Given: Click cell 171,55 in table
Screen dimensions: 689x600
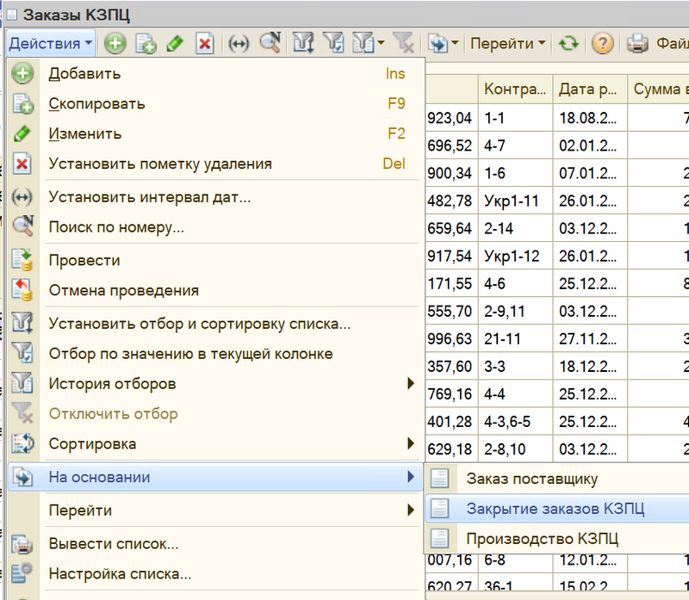Looking at the screenshot, I should (x=451, y=284).
